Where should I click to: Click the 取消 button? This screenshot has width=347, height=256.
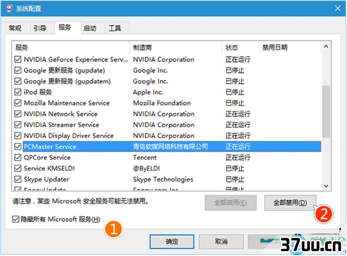[x=221, y=242]
